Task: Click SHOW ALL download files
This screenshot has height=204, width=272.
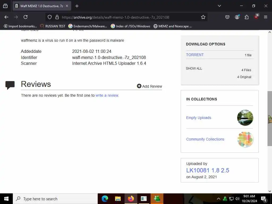Action: click(194, 69)
